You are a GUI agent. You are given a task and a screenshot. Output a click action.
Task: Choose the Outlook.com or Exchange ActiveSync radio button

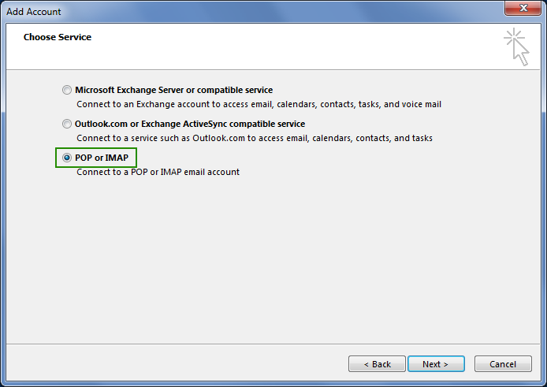[67, 124]
